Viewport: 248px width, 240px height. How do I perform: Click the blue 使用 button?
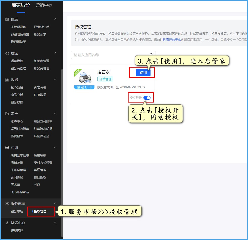coord(143,73)
